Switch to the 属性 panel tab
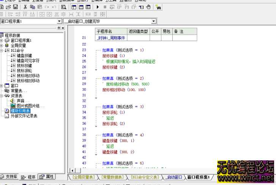 tap(47, 177)
